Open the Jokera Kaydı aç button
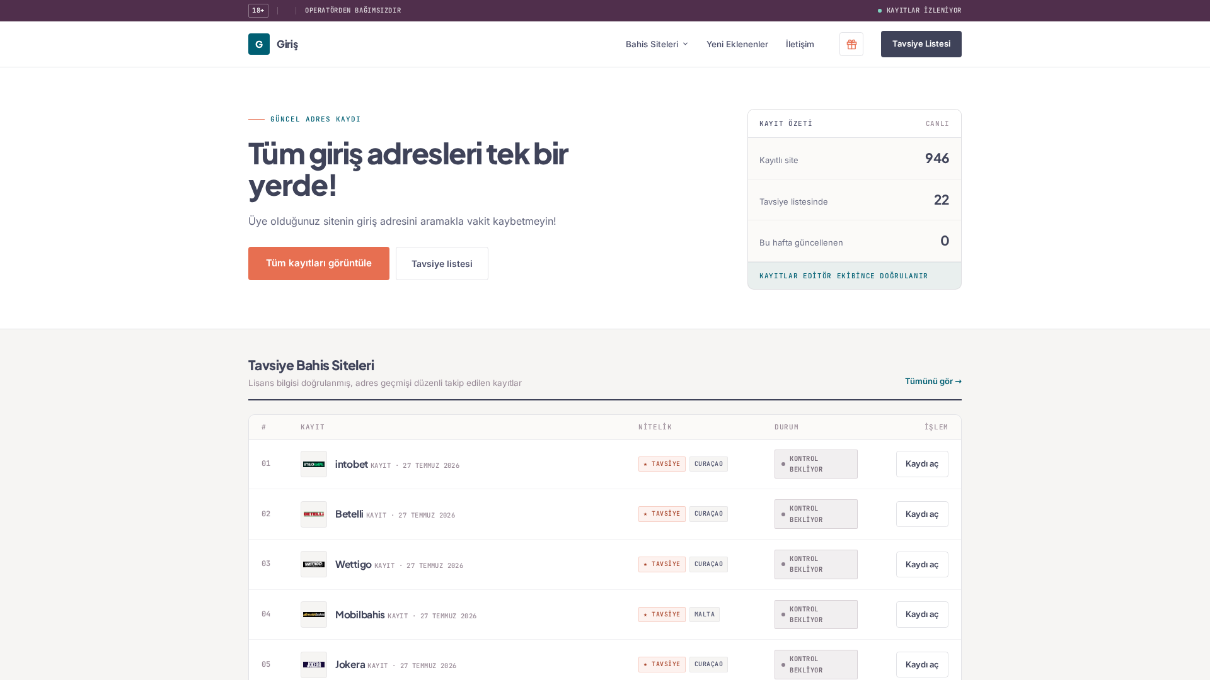The height and width of the screenshot is (680, 1210). tap(922, 665)
